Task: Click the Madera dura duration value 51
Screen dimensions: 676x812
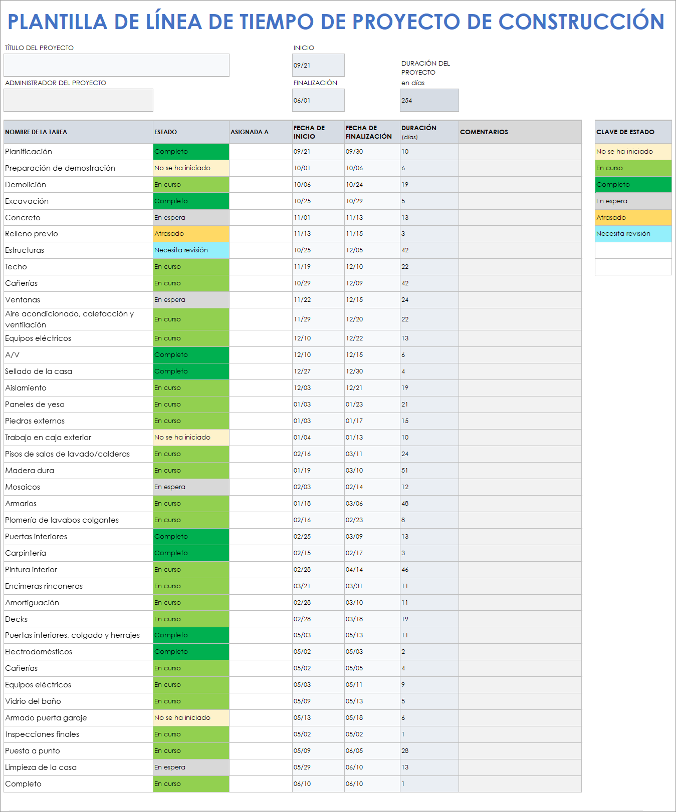Action: point(429,471)
